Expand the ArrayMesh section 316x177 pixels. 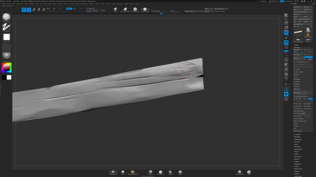coord(297,134)
